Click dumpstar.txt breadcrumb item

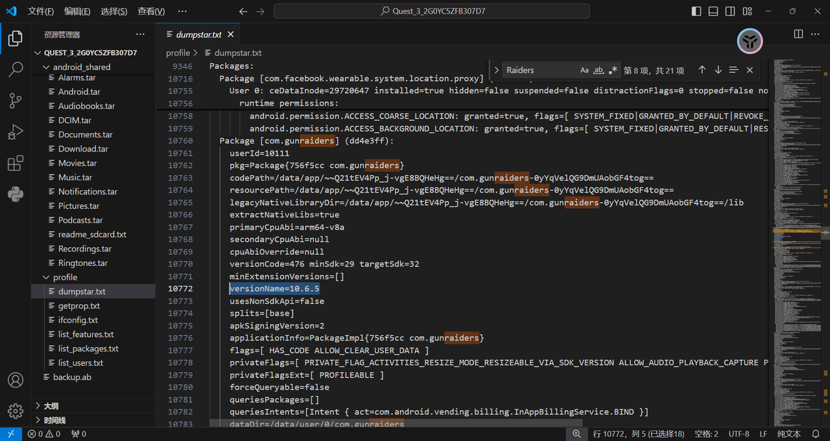click(233, 53)
